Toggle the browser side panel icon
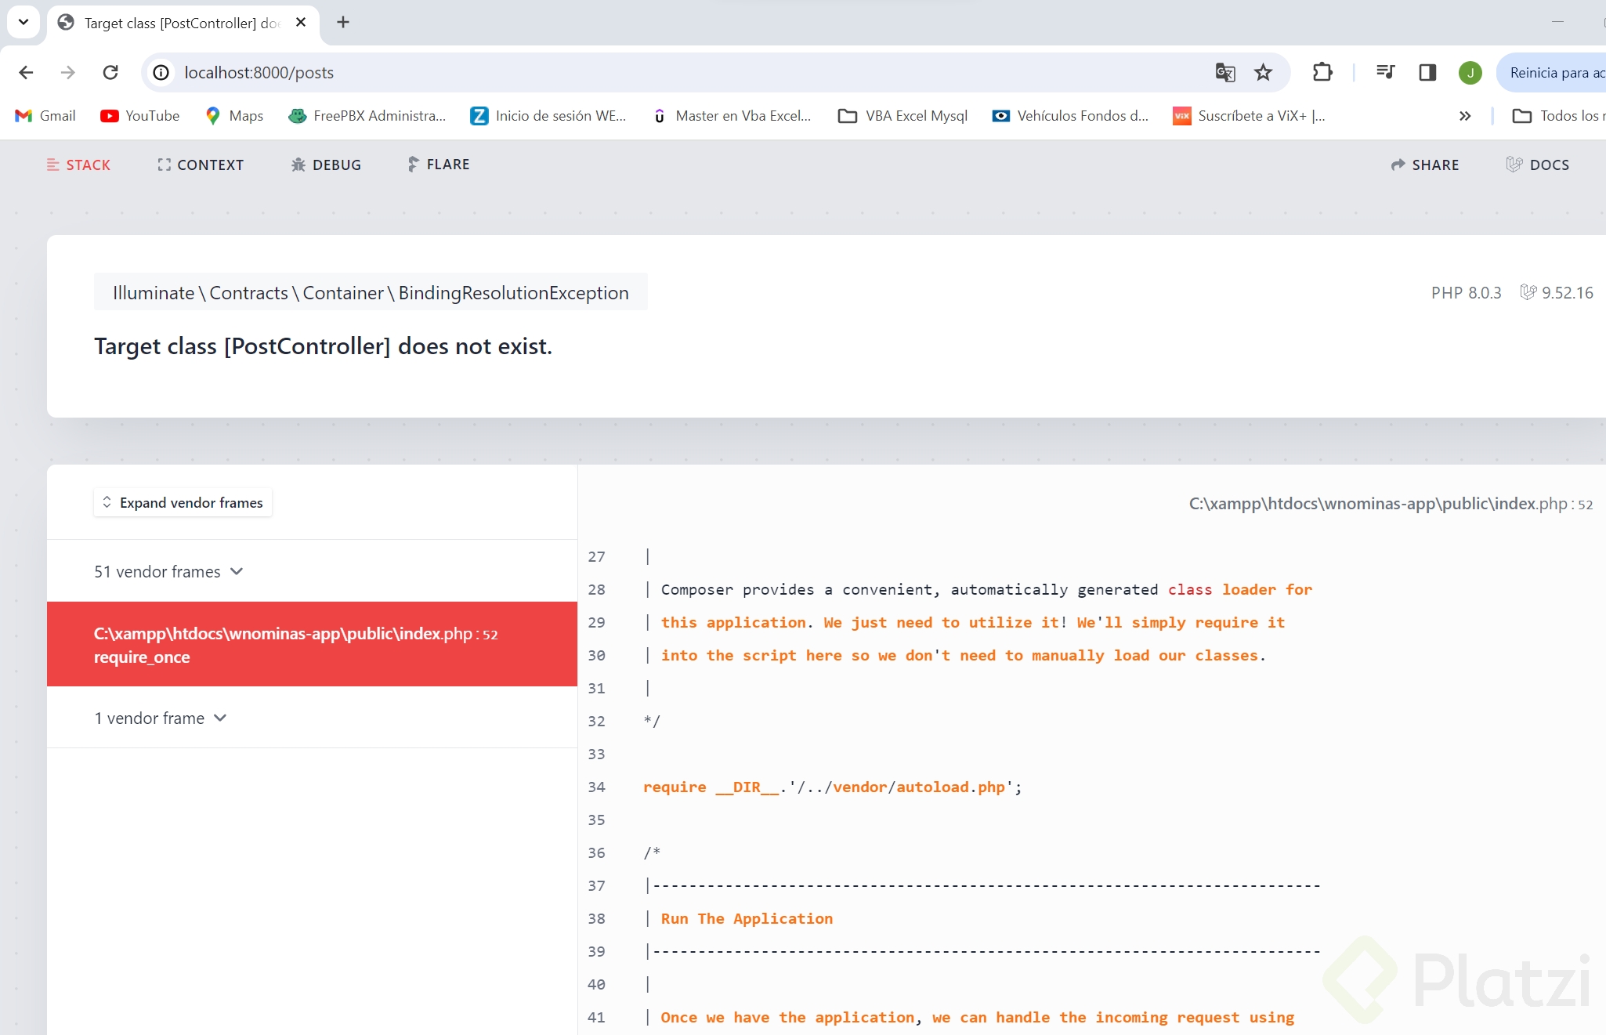The height and width of the screenshot is (1035, 1606). pos(1427,72)
